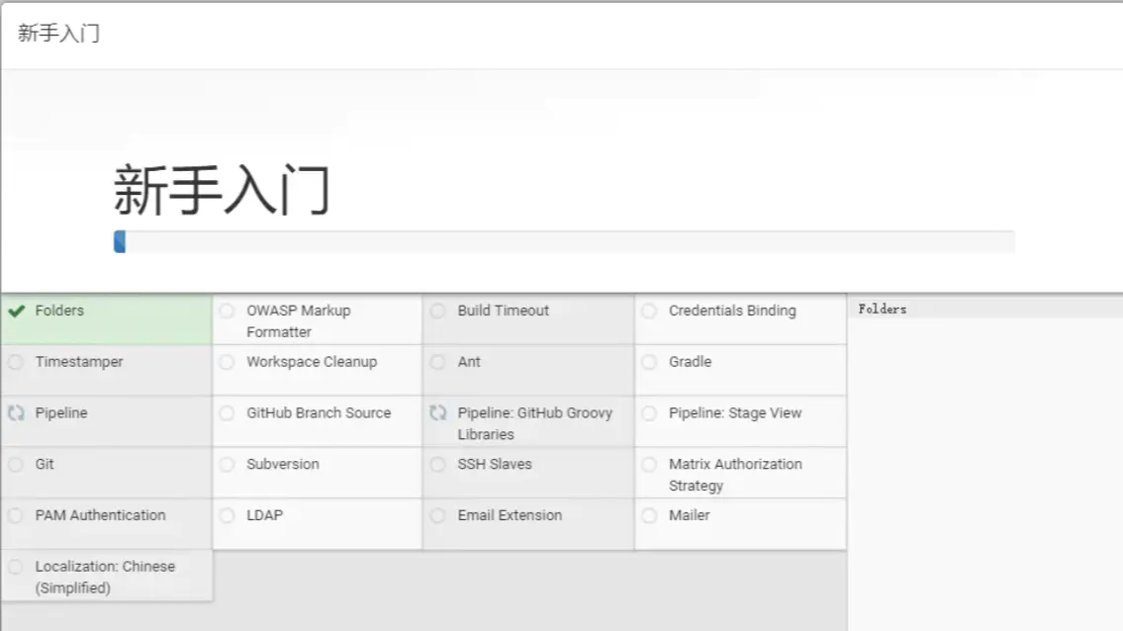Click the pending circle beside LDAP

click(x=227, y=515)
